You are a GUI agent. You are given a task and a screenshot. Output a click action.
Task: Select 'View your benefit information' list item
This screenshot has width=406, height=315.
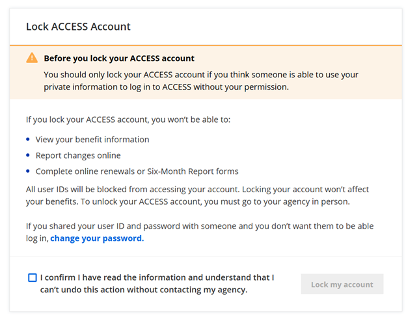click(92, 140)
